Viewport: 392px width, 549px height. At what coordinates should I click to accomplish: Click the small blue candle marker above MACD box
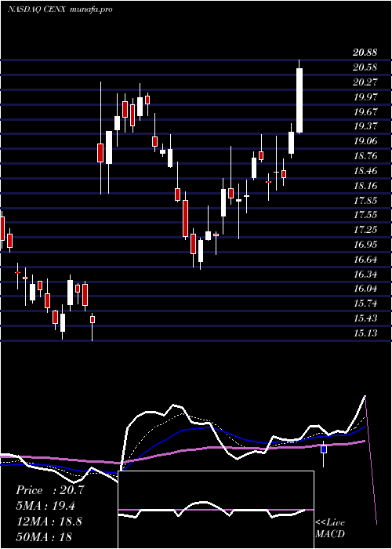click(x=324, y=449)
